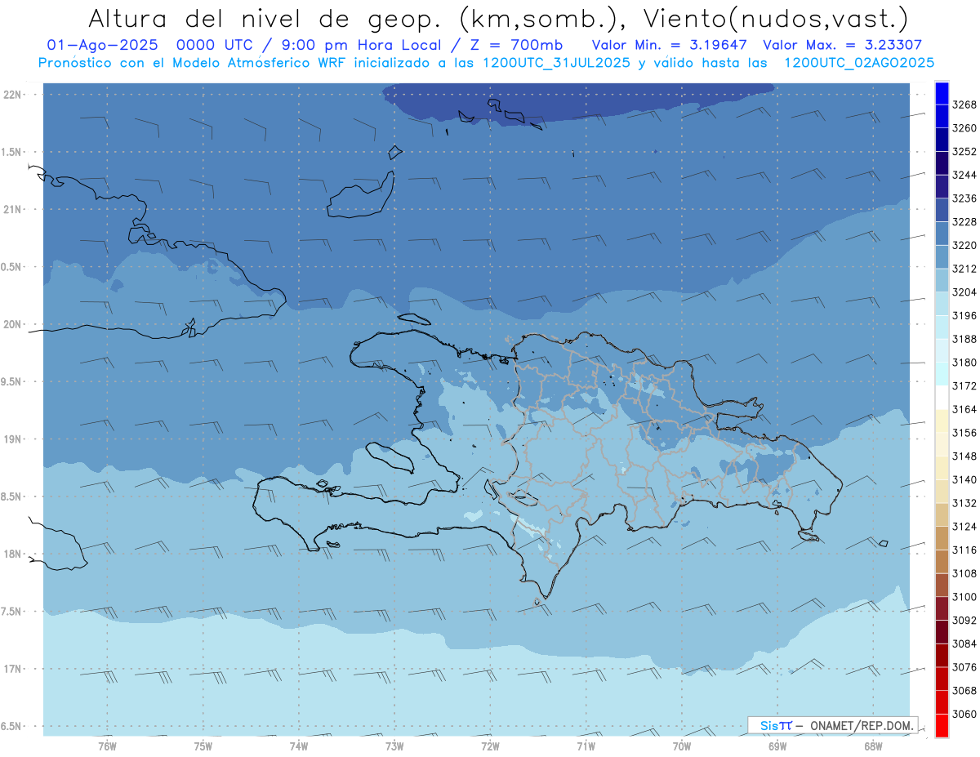The height and width of the screenshot is (757, 980).
Task: Click the '73W' longitude label
Action: (x=394, y=746)
